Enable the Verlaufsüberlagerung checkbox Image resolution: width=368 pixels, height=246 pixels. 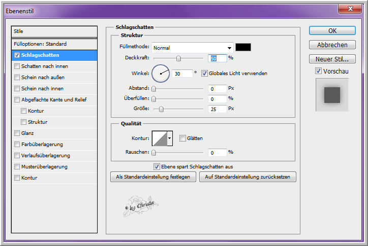tap(17, 156)
